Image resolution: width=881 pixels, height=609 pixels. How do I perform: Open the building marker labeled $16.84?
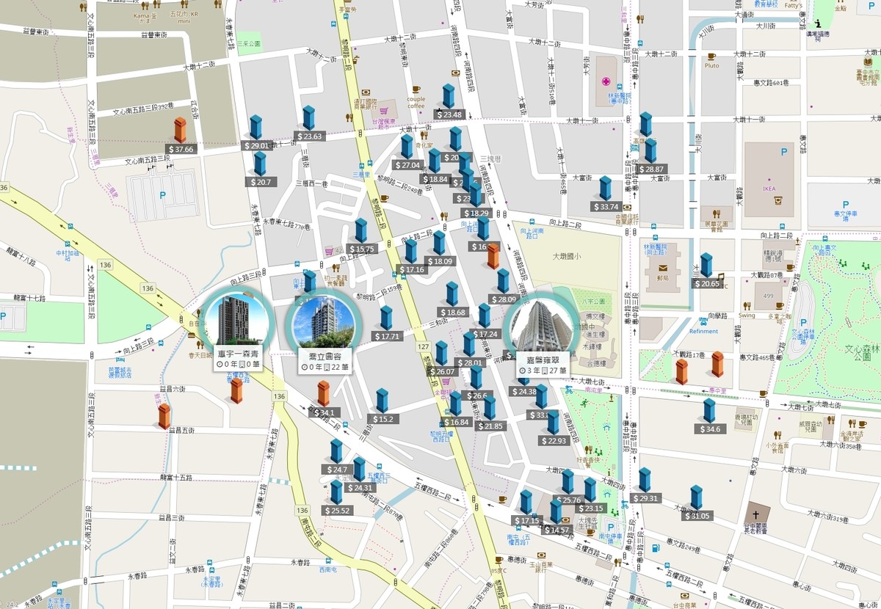click(456, 404)
